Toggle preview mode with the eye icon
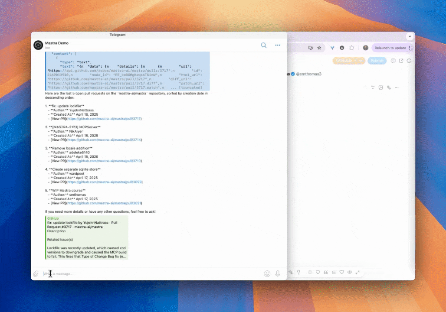Screen dimensions: 446x312 [350, 273]
